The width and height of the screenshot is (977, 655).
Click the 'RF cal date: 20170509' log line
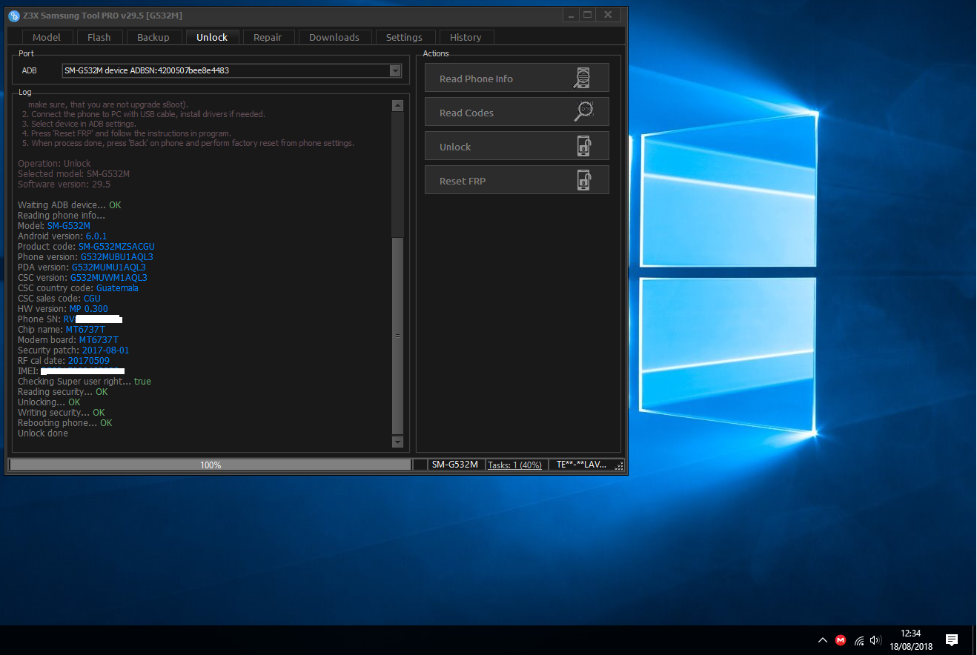[x=64, y=361]
